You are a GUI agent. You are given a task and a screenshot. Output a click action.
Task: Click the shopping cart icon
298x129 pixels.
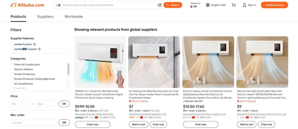point(234,5)
